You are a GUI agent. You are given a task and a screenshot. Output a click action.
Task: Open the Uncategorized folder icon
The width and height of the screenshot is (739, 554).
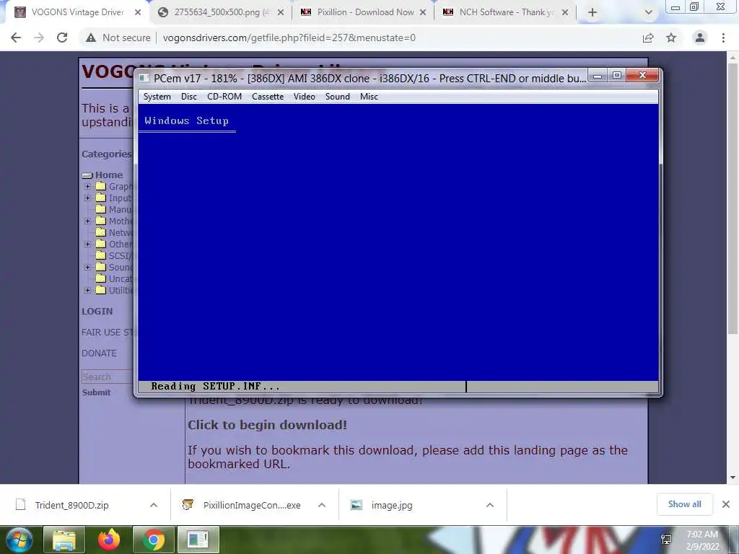tap(101, 278)
